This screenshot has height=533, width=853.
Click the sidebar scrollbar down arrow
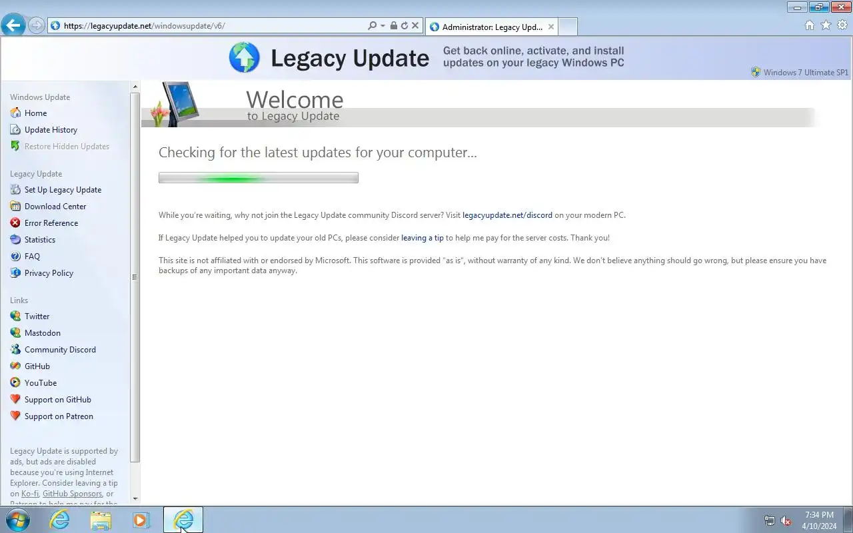coord(135,498)
